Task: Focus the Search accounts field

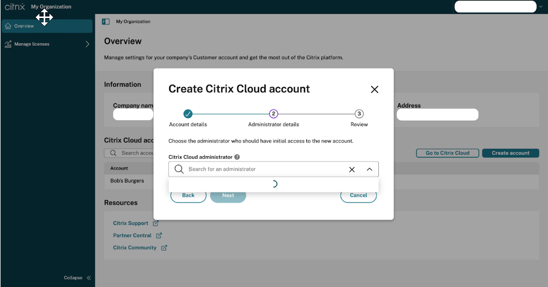Action: tap(129, 153)
